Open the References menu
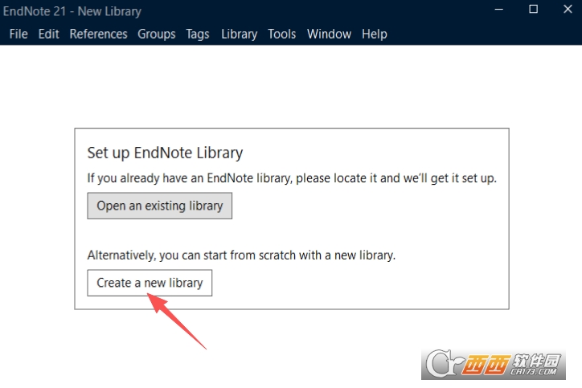 pyautogui.click(x=98, y=34)
